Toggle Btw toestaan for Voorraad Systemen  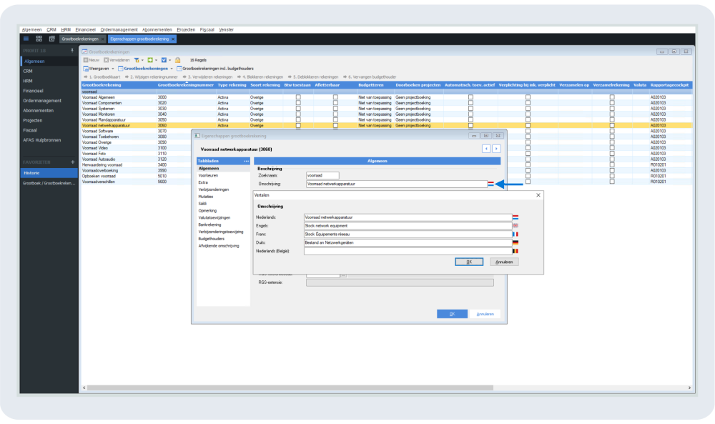298,109
